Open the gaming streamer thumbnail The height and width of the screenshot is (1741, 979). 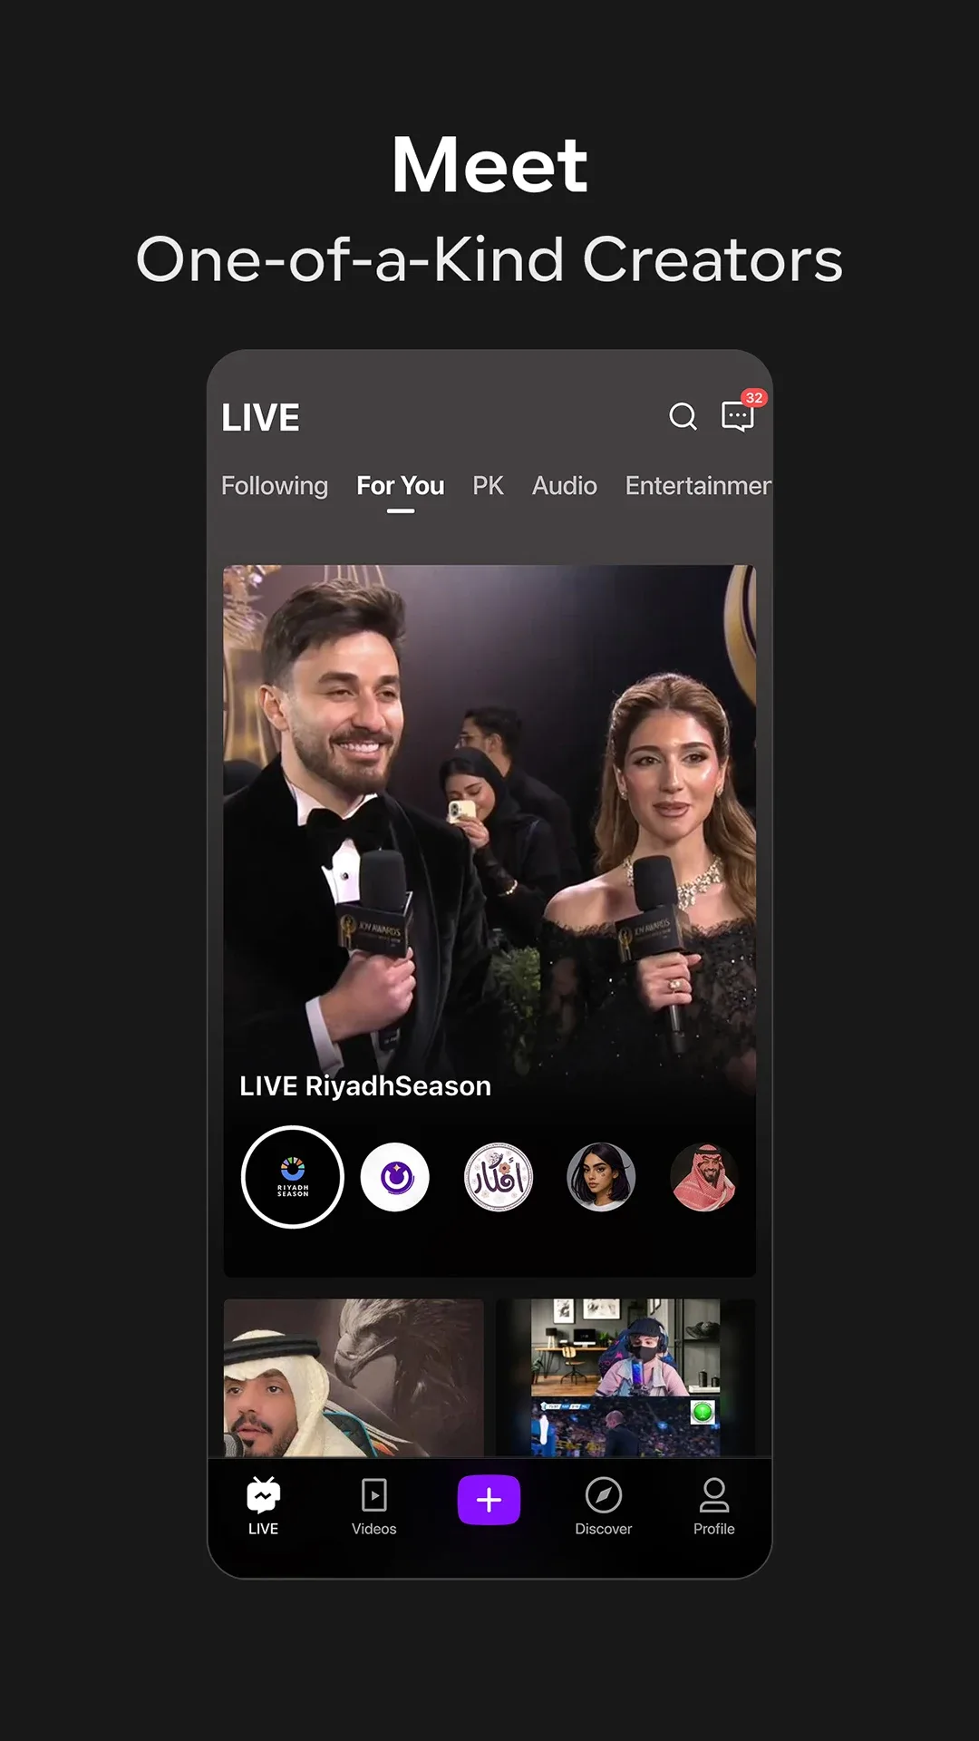pyautogui.click(x=625, y=1377)
